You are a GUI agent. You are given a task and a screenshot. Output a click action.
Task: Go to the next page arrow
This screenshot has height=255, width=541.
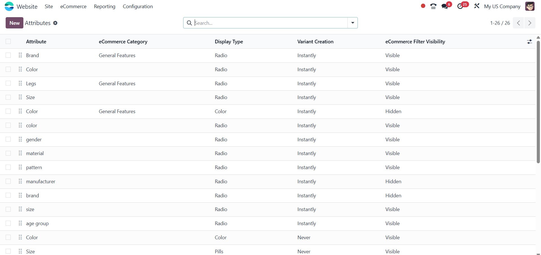tap(530, 23)
